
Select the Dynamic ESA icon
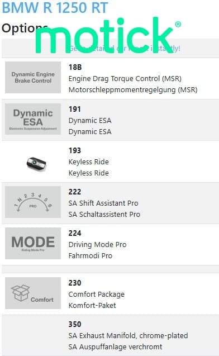(x=33, y=119)
